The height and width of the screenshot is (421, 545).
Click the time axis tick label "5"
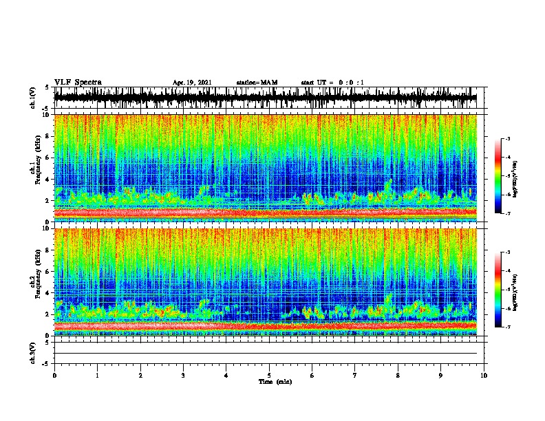pos(269,376)
